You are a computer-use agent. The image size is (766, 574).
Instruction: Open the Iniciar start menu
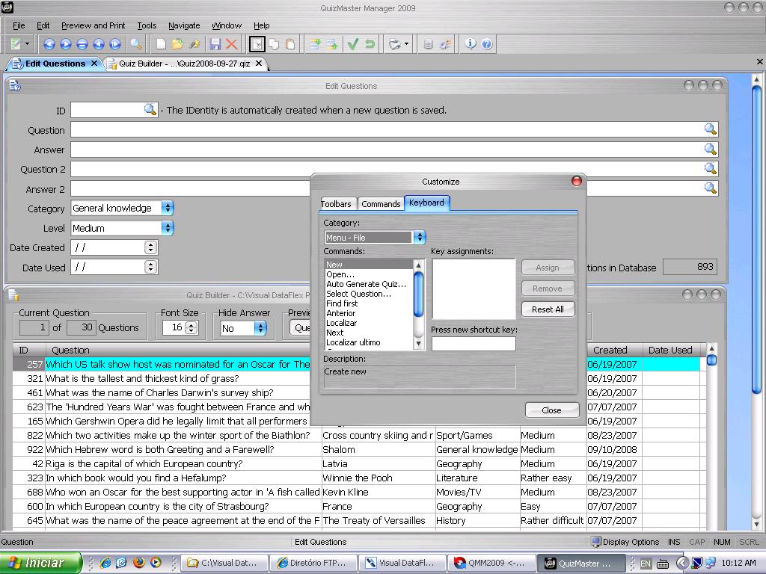[x=40, y=563]
